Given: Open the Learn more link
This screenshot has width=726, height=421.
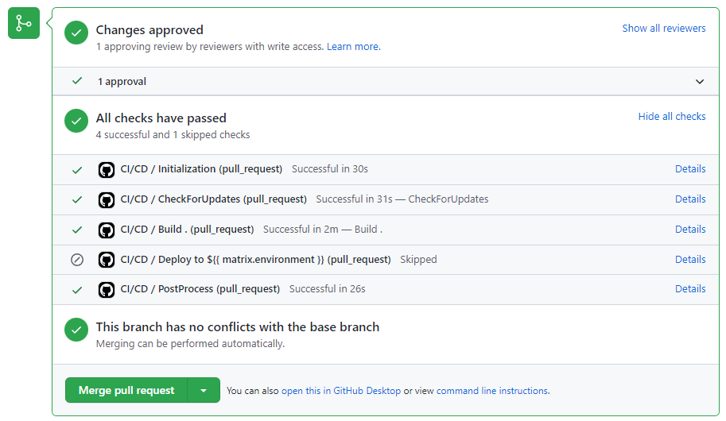Looking at the screenshot, I should click(354, 47).
